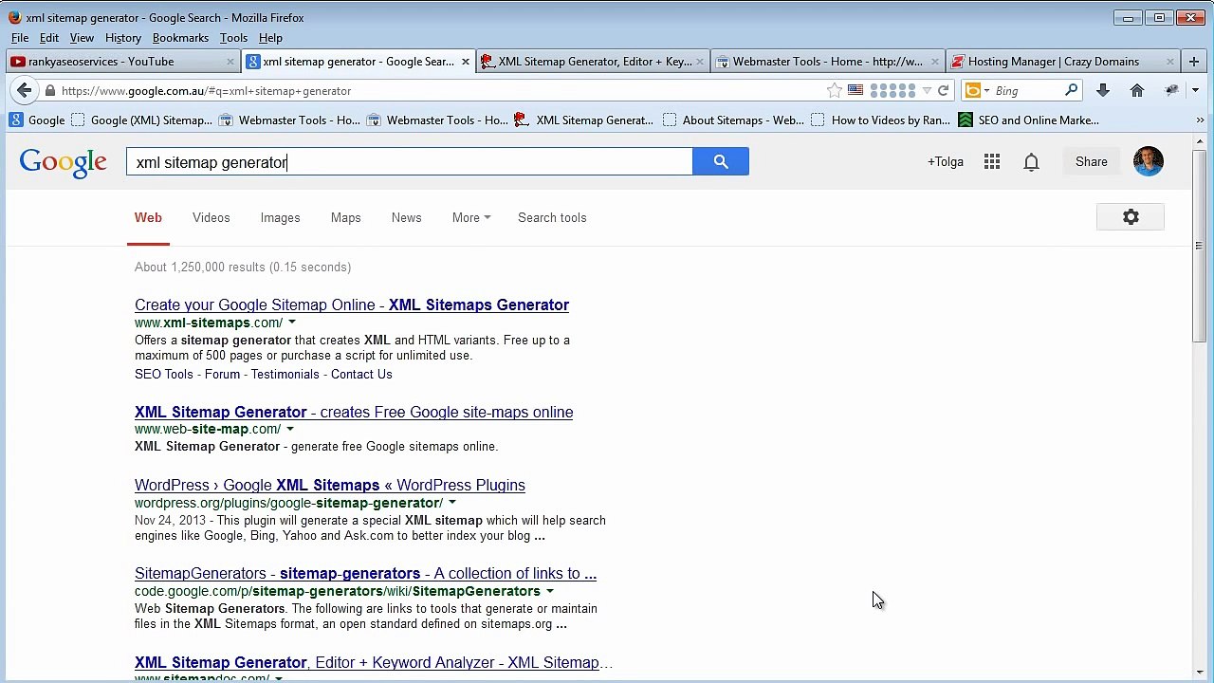Close the XML Sitemap Generator, Editor tab
The width and height of the screenshot is (1214, 683).
coord(700,62)
